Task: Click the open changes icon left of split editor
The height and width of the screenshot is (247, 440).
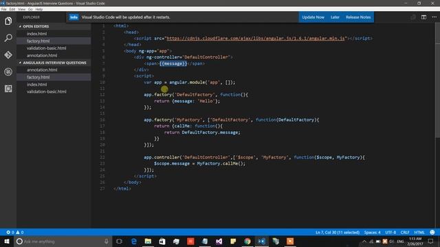Action: coord(413,17)
